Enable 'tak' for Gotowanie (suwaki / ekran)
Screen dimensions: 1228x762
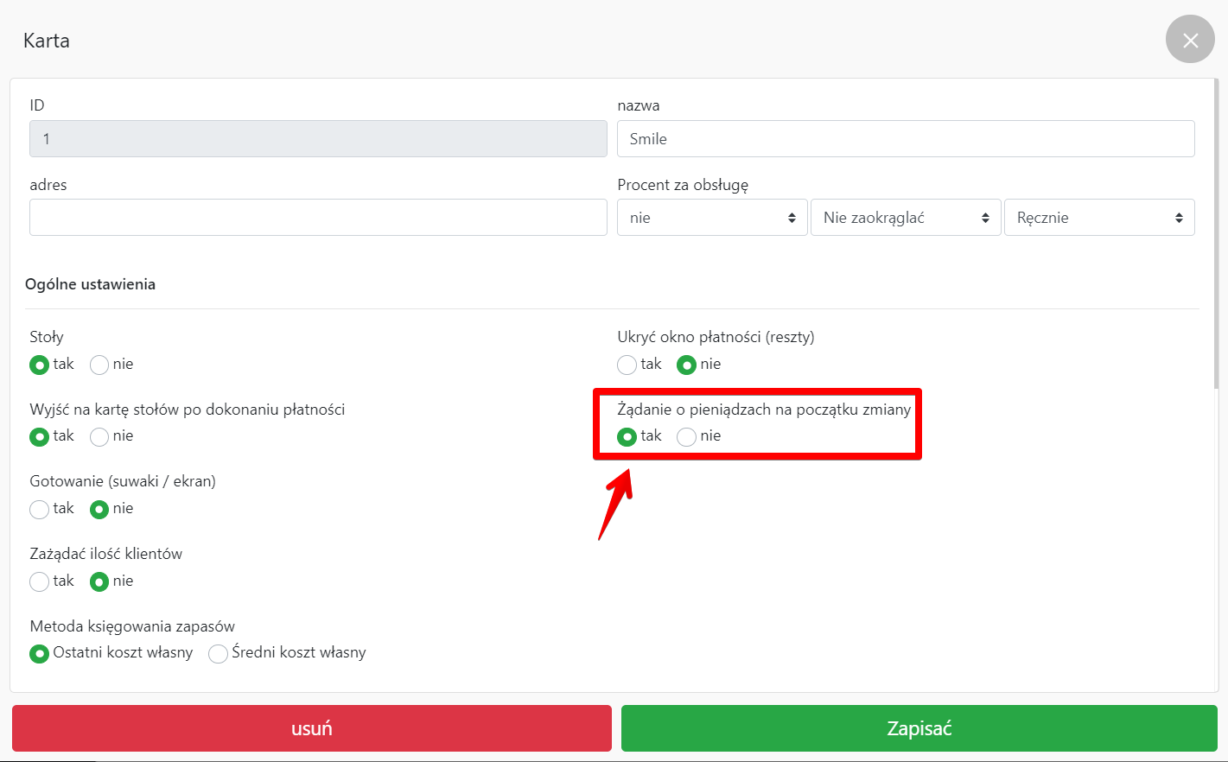(40, 509)
